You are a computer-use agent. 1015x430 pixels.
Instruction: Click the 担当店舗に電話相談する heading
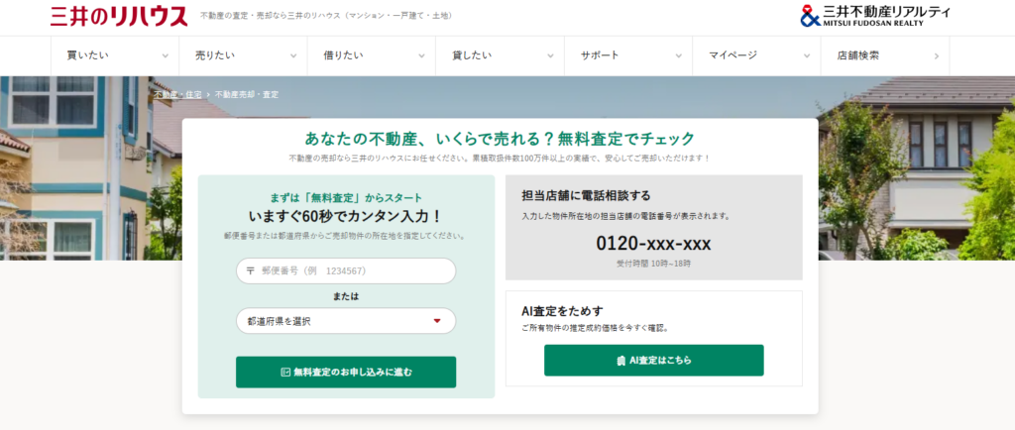pyautogui.click(x=586, y=195)
